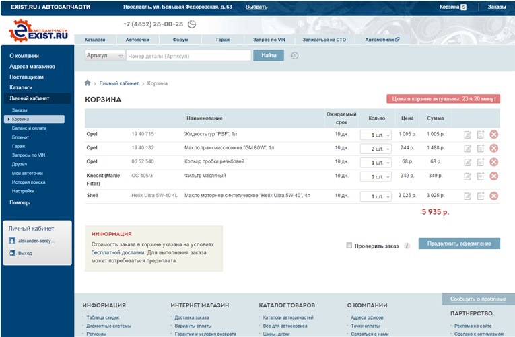The width and height of the screenshot is (515, 337).
Task: Open Запросы по VIN in sidebar
Action: 28,155
